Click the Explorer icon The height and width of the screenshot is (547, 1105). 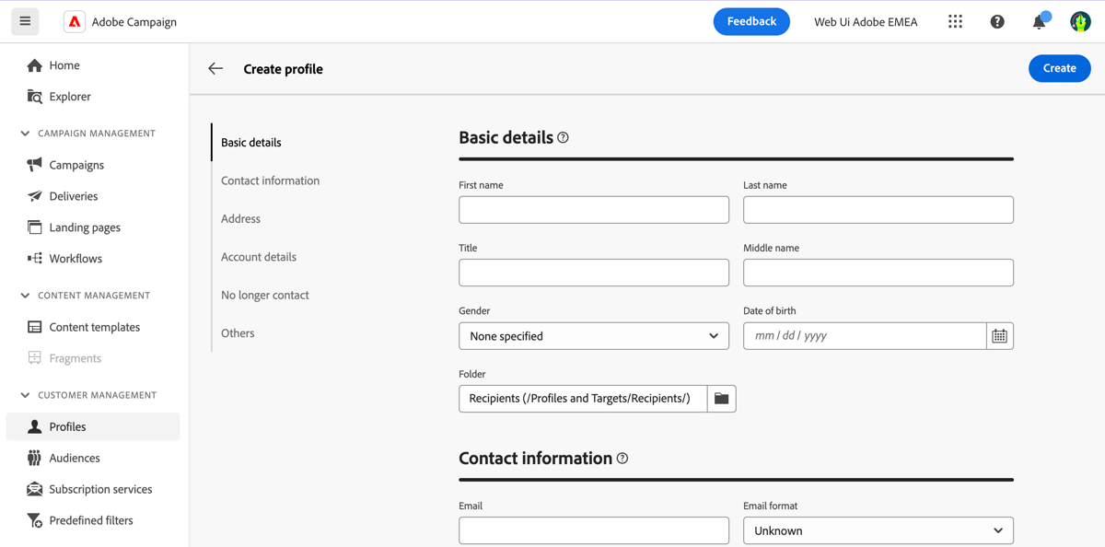(34, 96)
